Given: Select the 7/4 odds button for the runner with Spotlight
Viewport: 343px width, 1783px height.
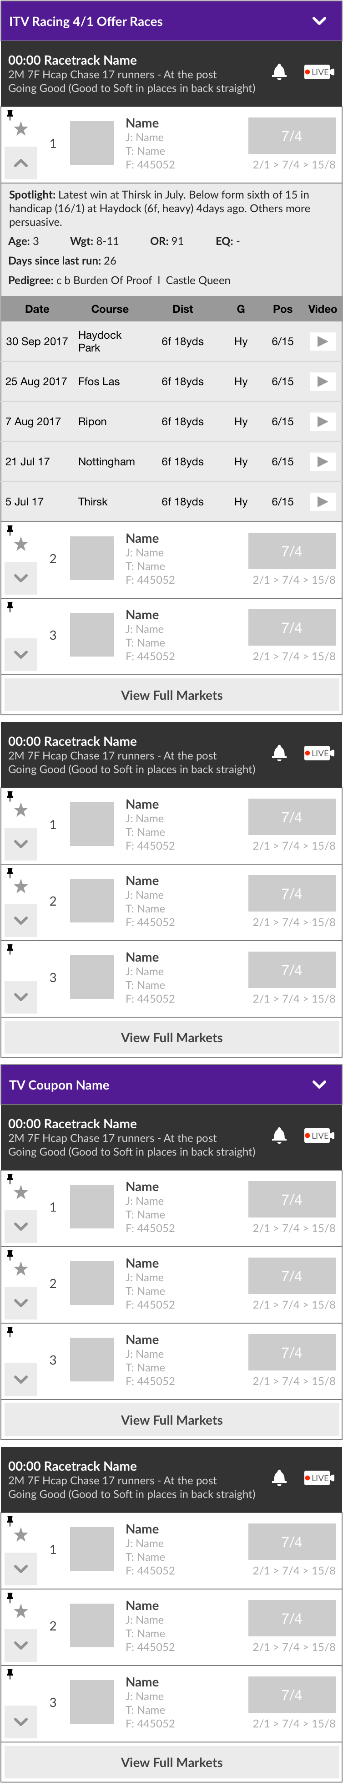Looking at the screenshot, I should 291,136.
